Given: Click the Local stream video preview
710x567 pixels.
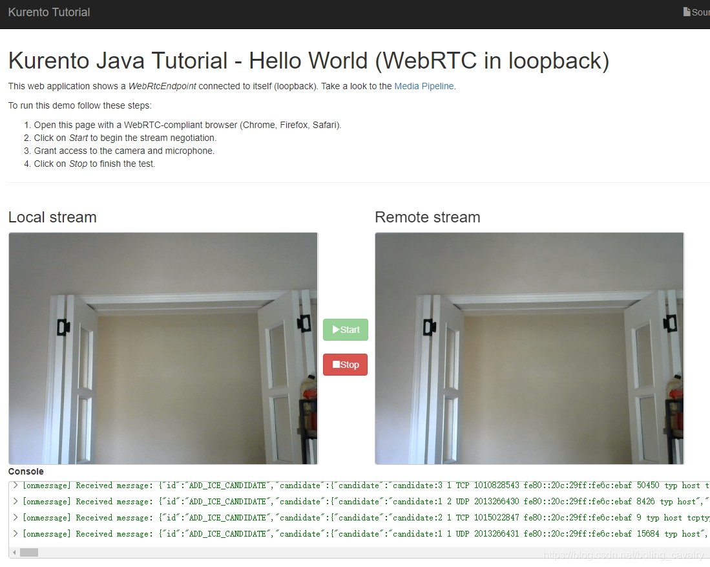Looking at the screenshot, I should 163,348.
